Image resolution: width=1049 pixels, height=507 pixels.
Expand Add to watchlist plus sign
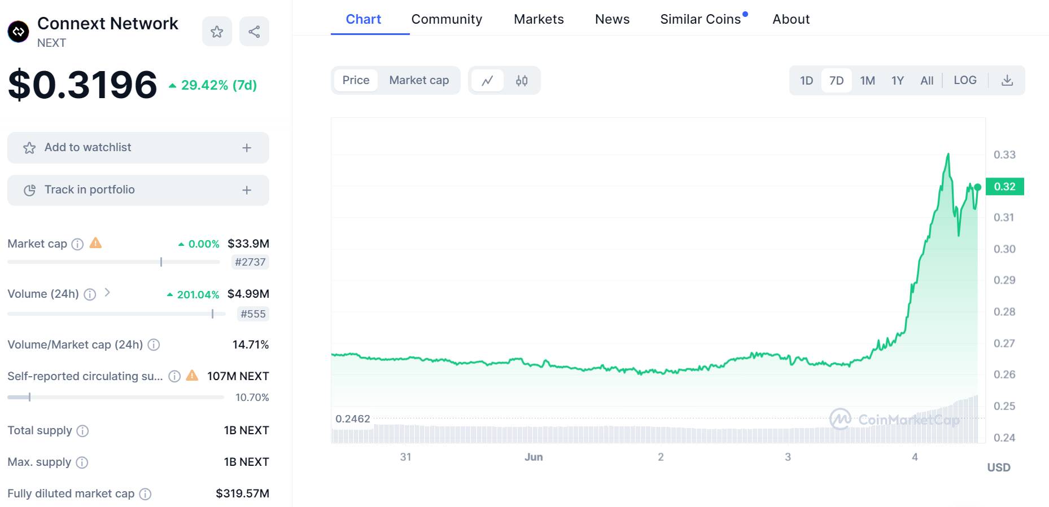click(x=247, y=148)
